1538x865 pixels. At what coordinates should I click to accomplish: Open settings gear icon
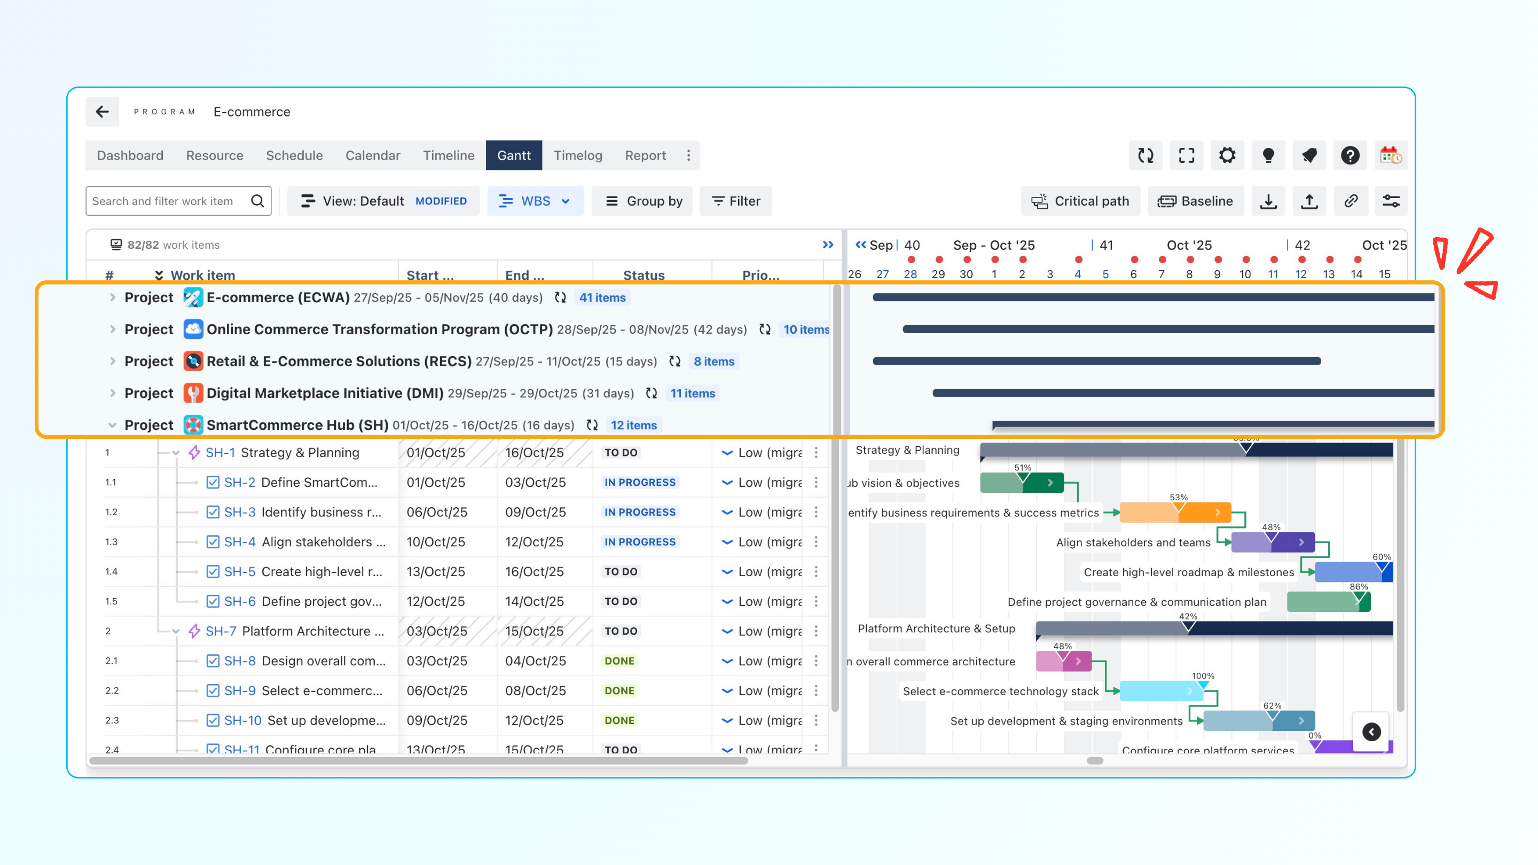click(1227, 156)
